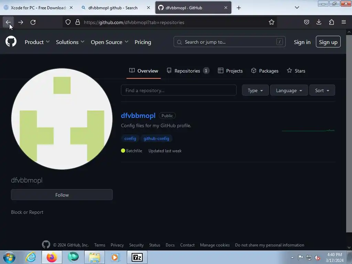This screenshot has height=264, width=352.
Task: Open the Repositories tab
Action: [x=188, y=71]
